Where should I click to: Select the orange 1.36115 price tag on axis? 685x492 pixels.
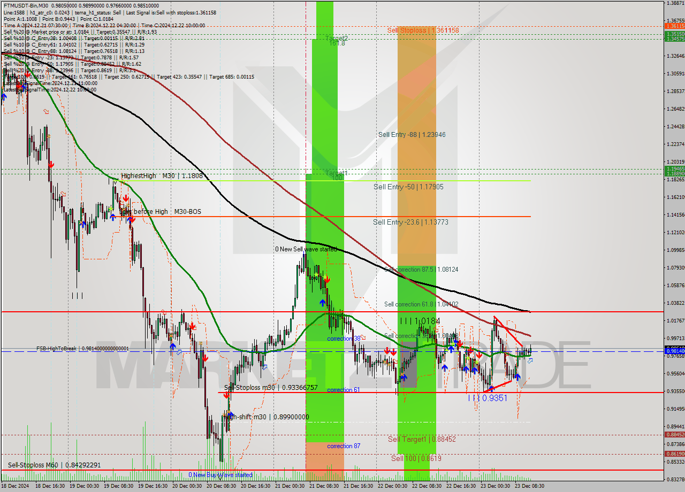tap(674, 26)
